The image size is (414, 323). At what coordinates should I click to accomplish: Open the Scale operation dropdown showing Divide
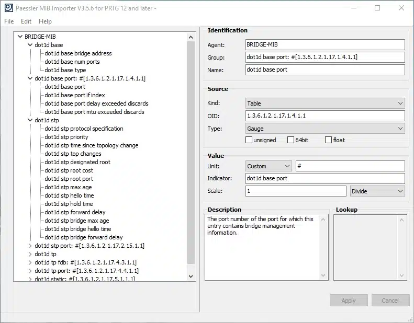point(377,191)
